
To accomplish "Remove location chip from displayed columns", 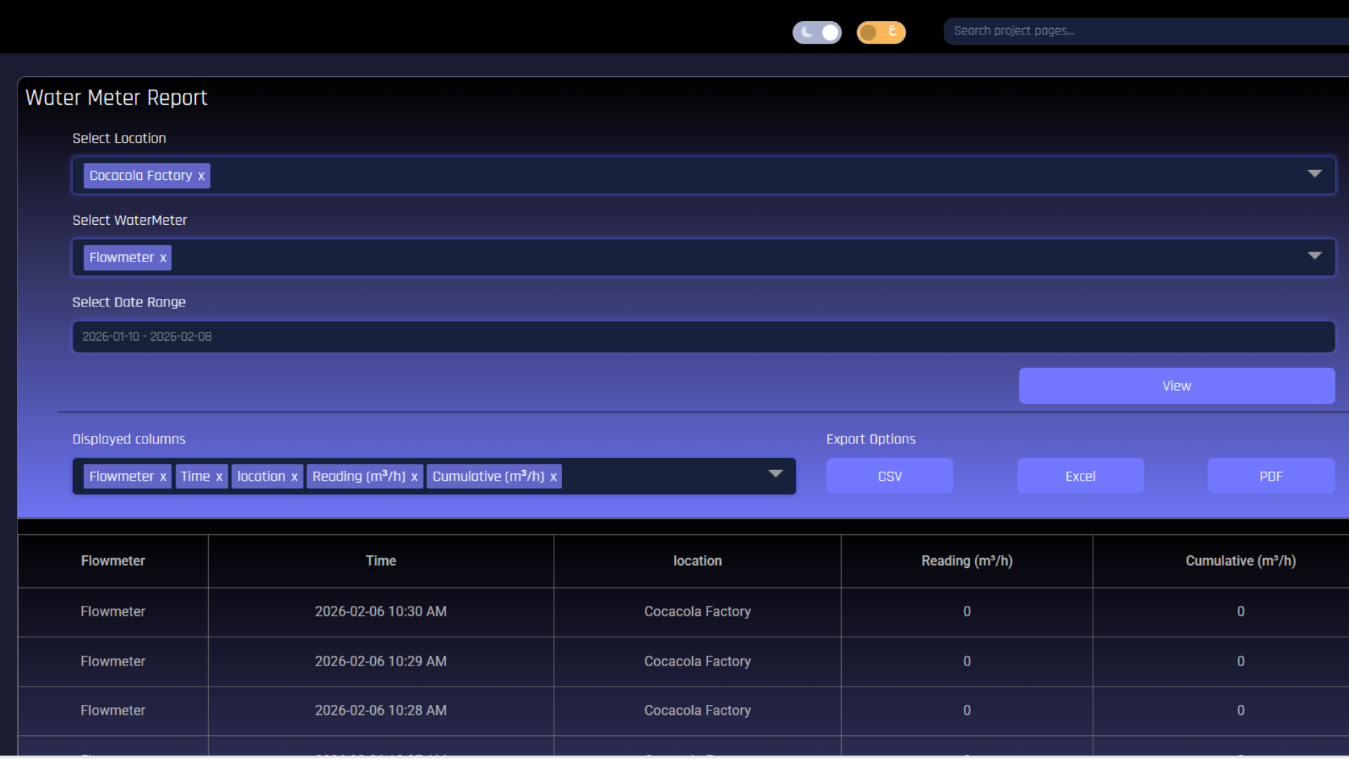I will click(294, 476).
